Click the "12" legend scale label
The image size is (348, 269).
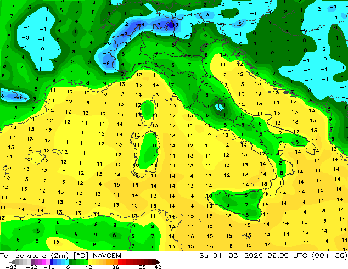(x=89, y=267)
